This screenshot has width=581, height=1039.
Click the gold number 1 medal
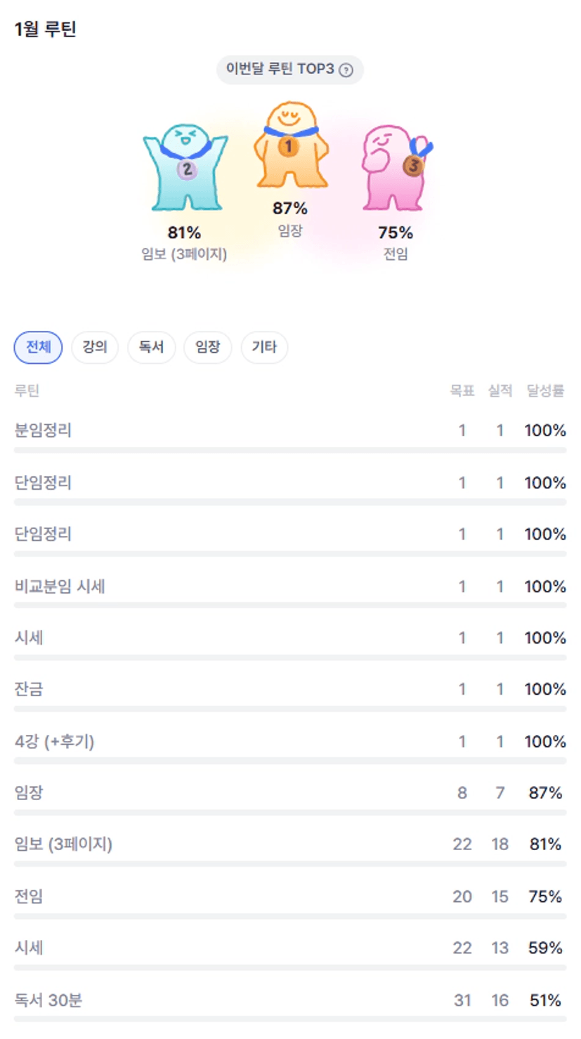pyautogui.click(x=288, y=147)
